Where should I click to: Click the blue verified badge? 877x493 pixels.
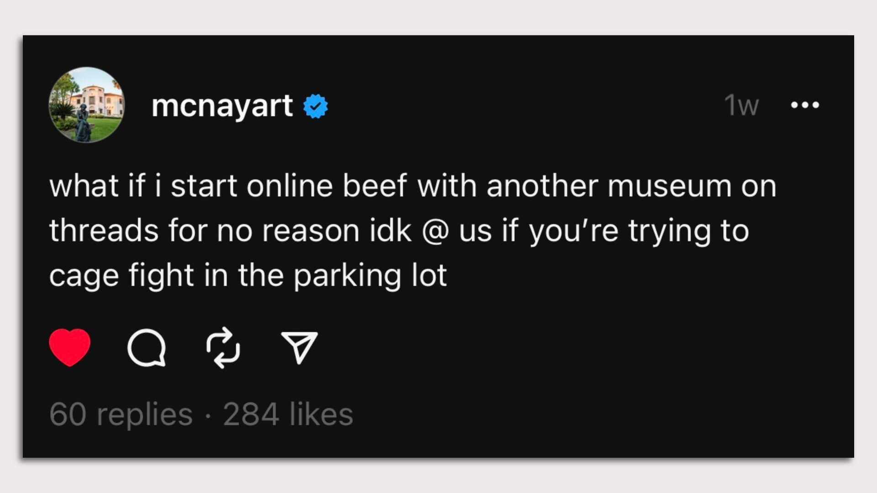(316, 106)
